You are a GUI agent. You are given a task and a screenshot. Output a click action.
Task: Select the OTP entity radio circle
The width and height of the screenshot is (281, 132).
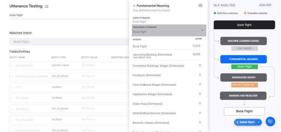click(x=12, y=87)
